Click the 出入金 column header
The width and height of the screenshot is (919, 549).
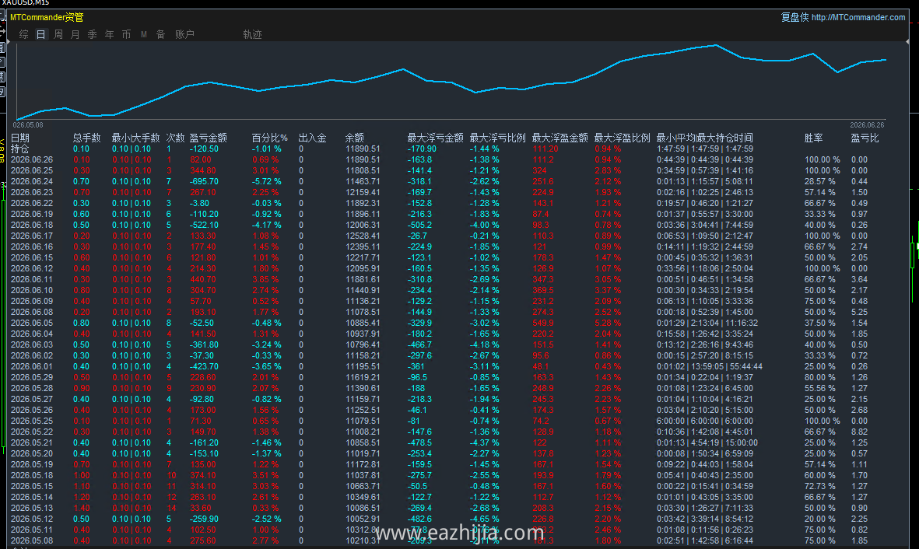click(312, 138)
